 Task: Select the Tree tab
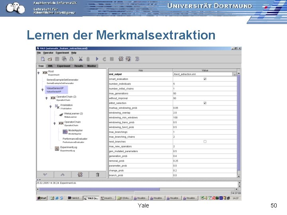41,66
